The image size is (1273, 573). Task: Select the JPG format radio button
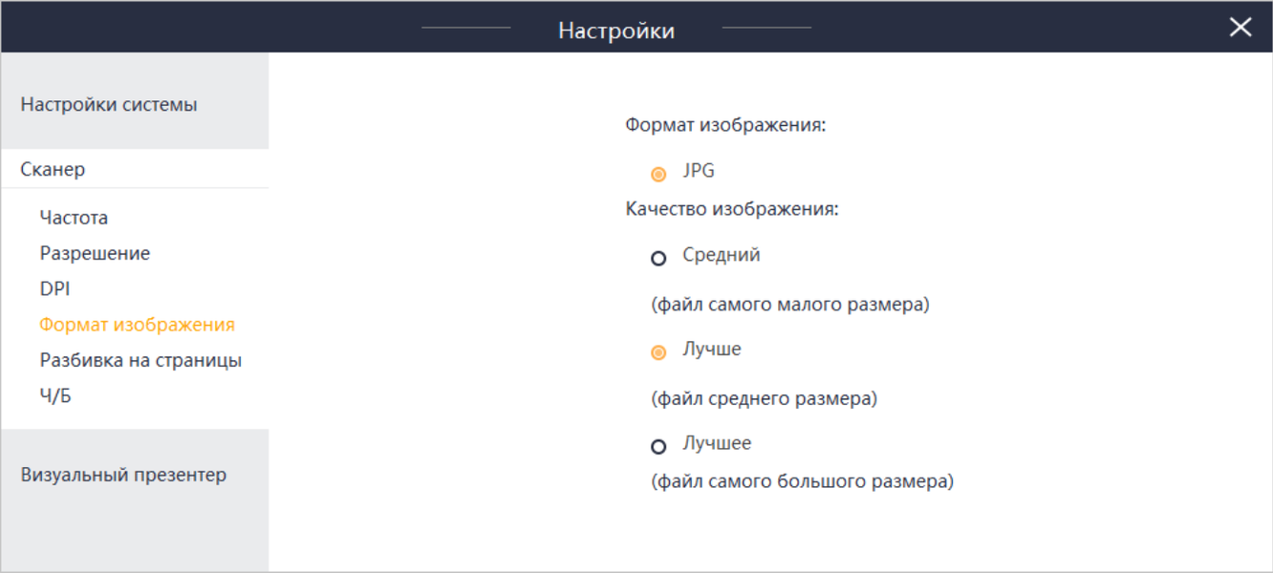tap(658, 175)
